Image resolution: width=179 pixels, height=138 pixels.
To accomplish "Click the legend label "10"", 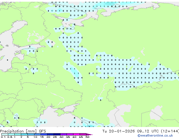I will [x=35, y=137].
